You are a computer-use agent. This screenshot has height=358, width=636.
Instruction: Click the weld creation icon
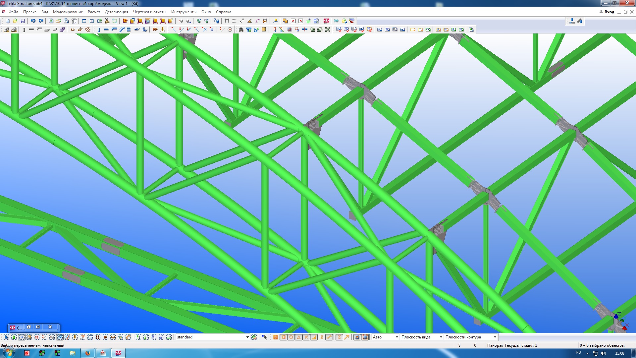click(163, 30)
